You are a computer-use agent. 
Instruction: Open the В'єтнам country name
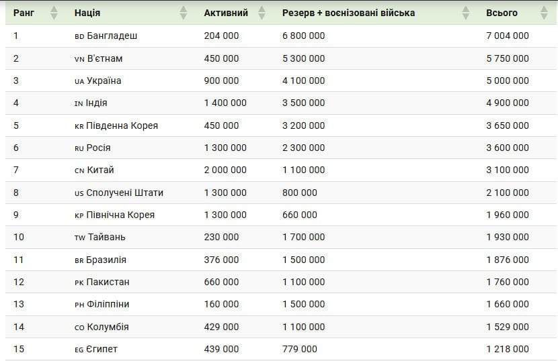pos(104,58)
